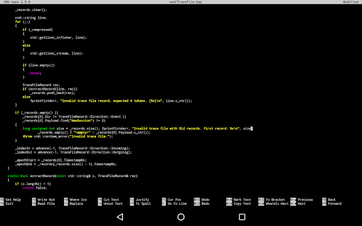Screen dimensions: 362x226
Task: Click the long unsigned int size declaration
Action: [x=61, y=128]
